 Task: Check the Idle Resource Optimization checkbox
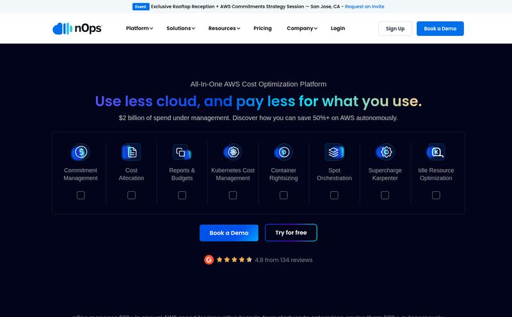[436, 195]
